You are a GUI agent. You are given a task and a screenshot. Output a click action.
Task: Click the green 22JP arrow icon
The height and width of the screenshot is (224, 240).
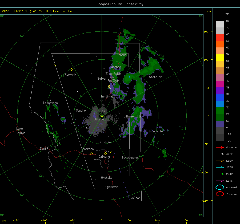pyautogui.click(x=220, y=174)
